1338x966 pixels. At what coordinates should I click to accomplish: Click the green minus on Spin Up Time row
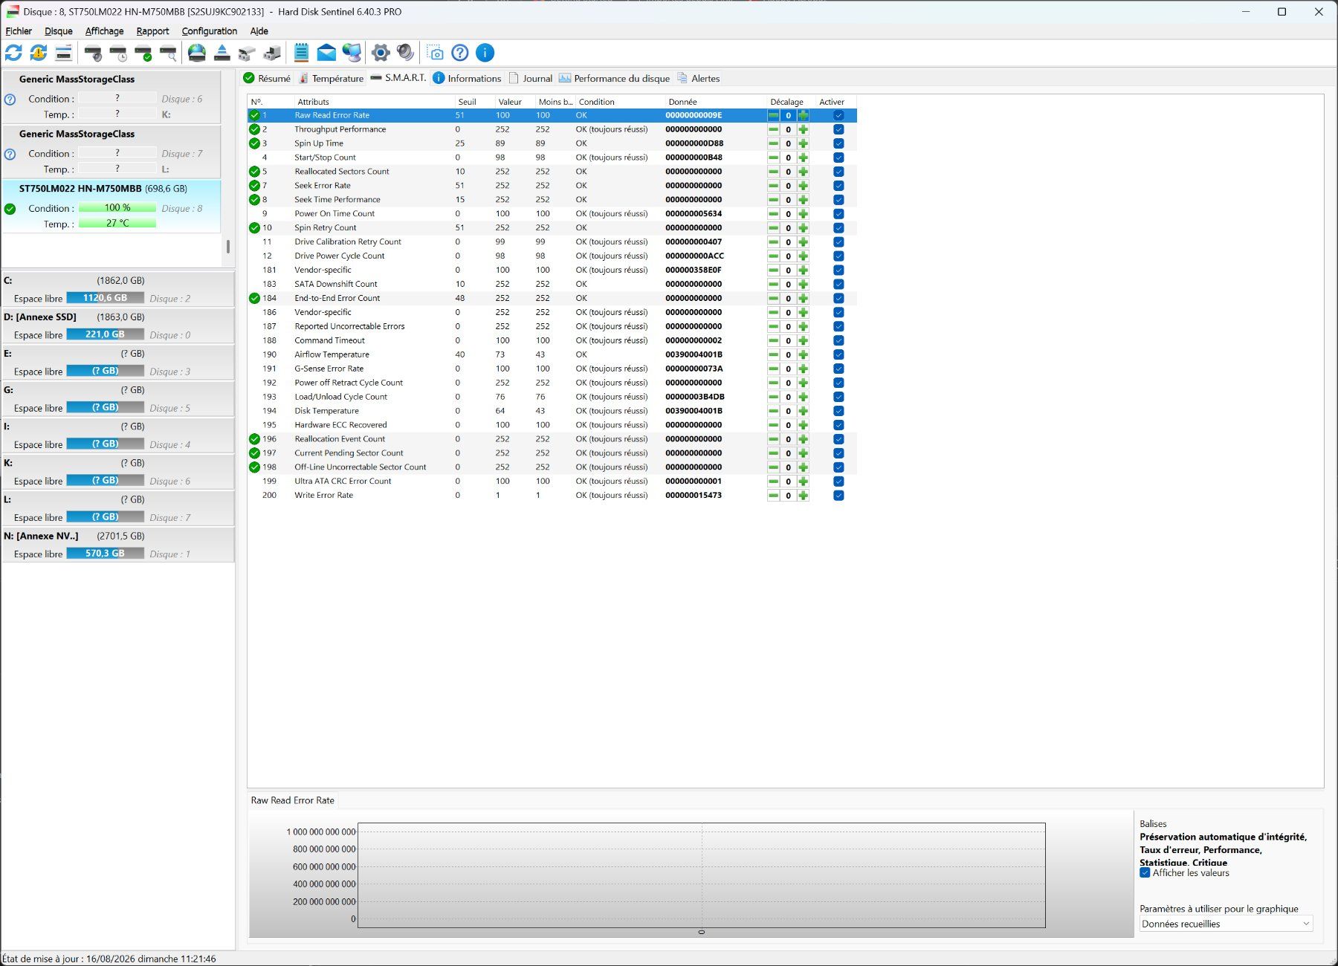[773, 143]
